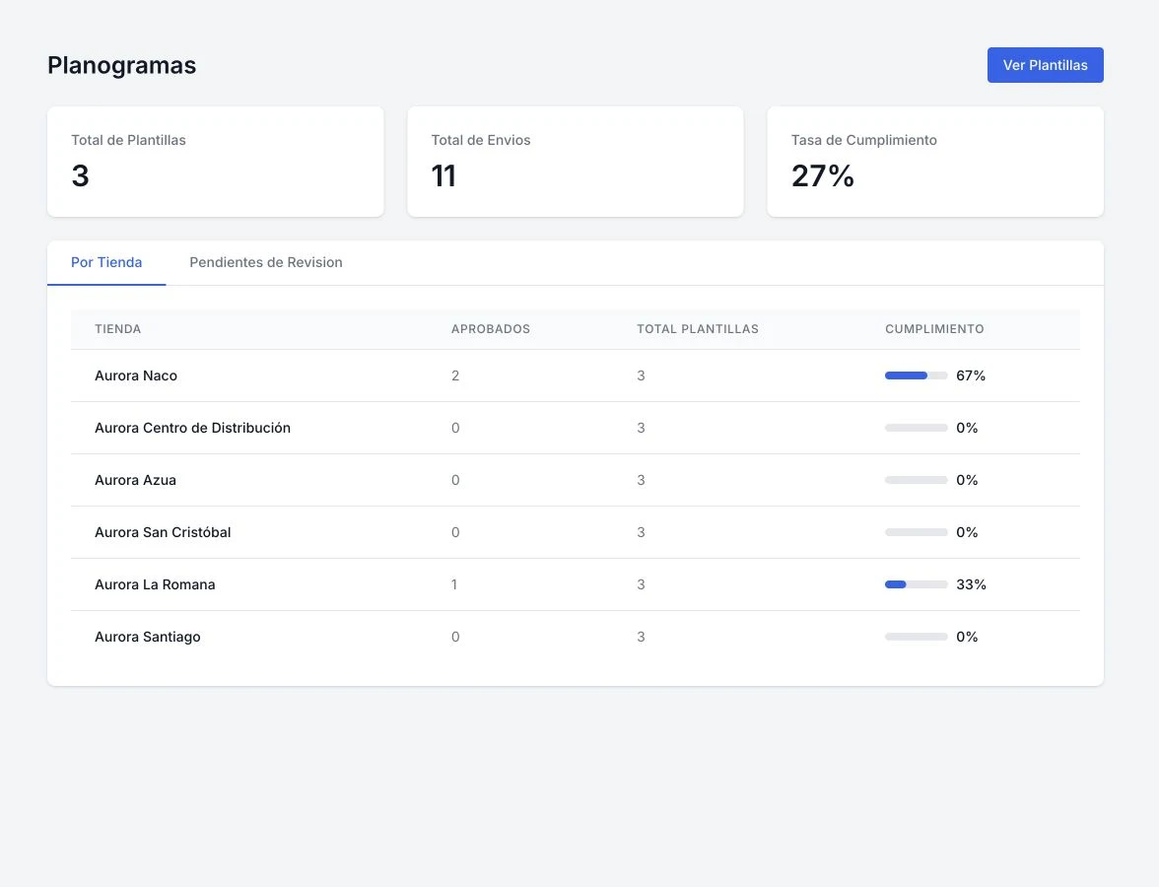
Task: Select the Aurora Naco store row
Action: [x=576, y=375]
